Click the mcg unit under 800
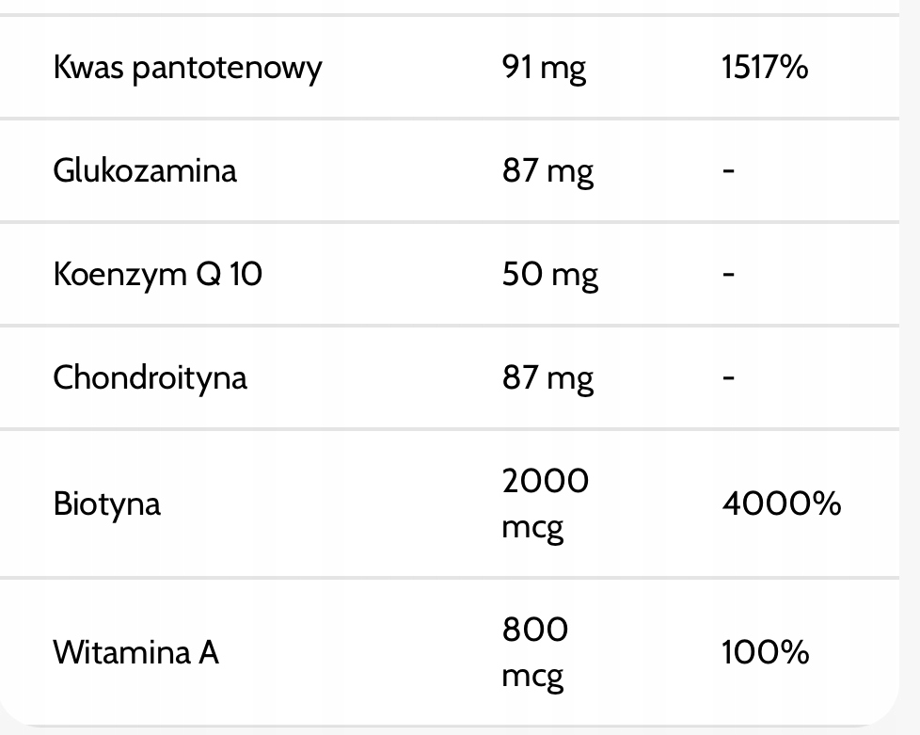The width and height of the screenshot is (920, 735). coord(532,677)
